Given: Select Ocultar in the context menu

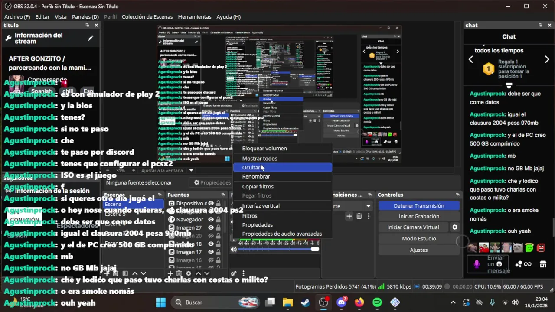Looking at the screenshot, I should (x=282, y=168).
